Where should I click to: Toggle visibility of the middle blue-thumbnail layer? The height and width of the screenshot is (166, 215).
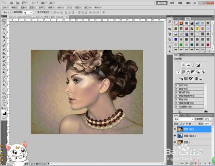point(175,135)
